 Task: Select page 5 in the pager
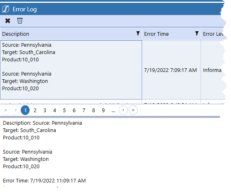point(64,110)
